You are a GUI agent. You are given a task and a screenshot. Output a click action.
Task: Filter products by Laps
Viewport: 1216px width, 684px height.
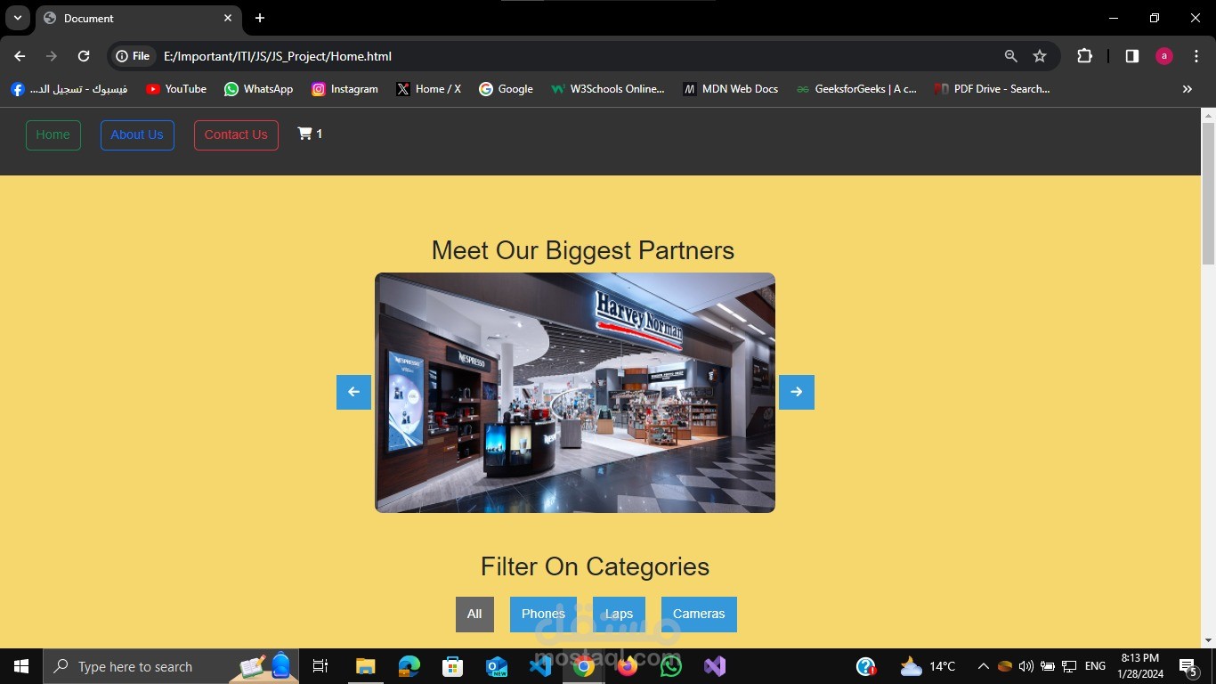coord(619,615)
